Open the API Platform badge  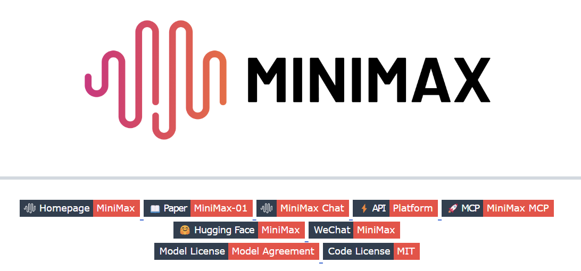tap(395, 208)
